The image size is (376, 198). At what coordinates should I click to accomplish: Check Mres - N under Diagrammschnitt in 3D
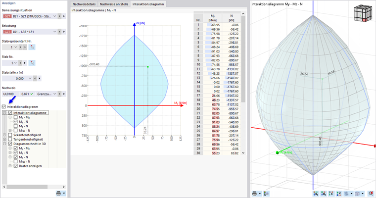(16, 161)
